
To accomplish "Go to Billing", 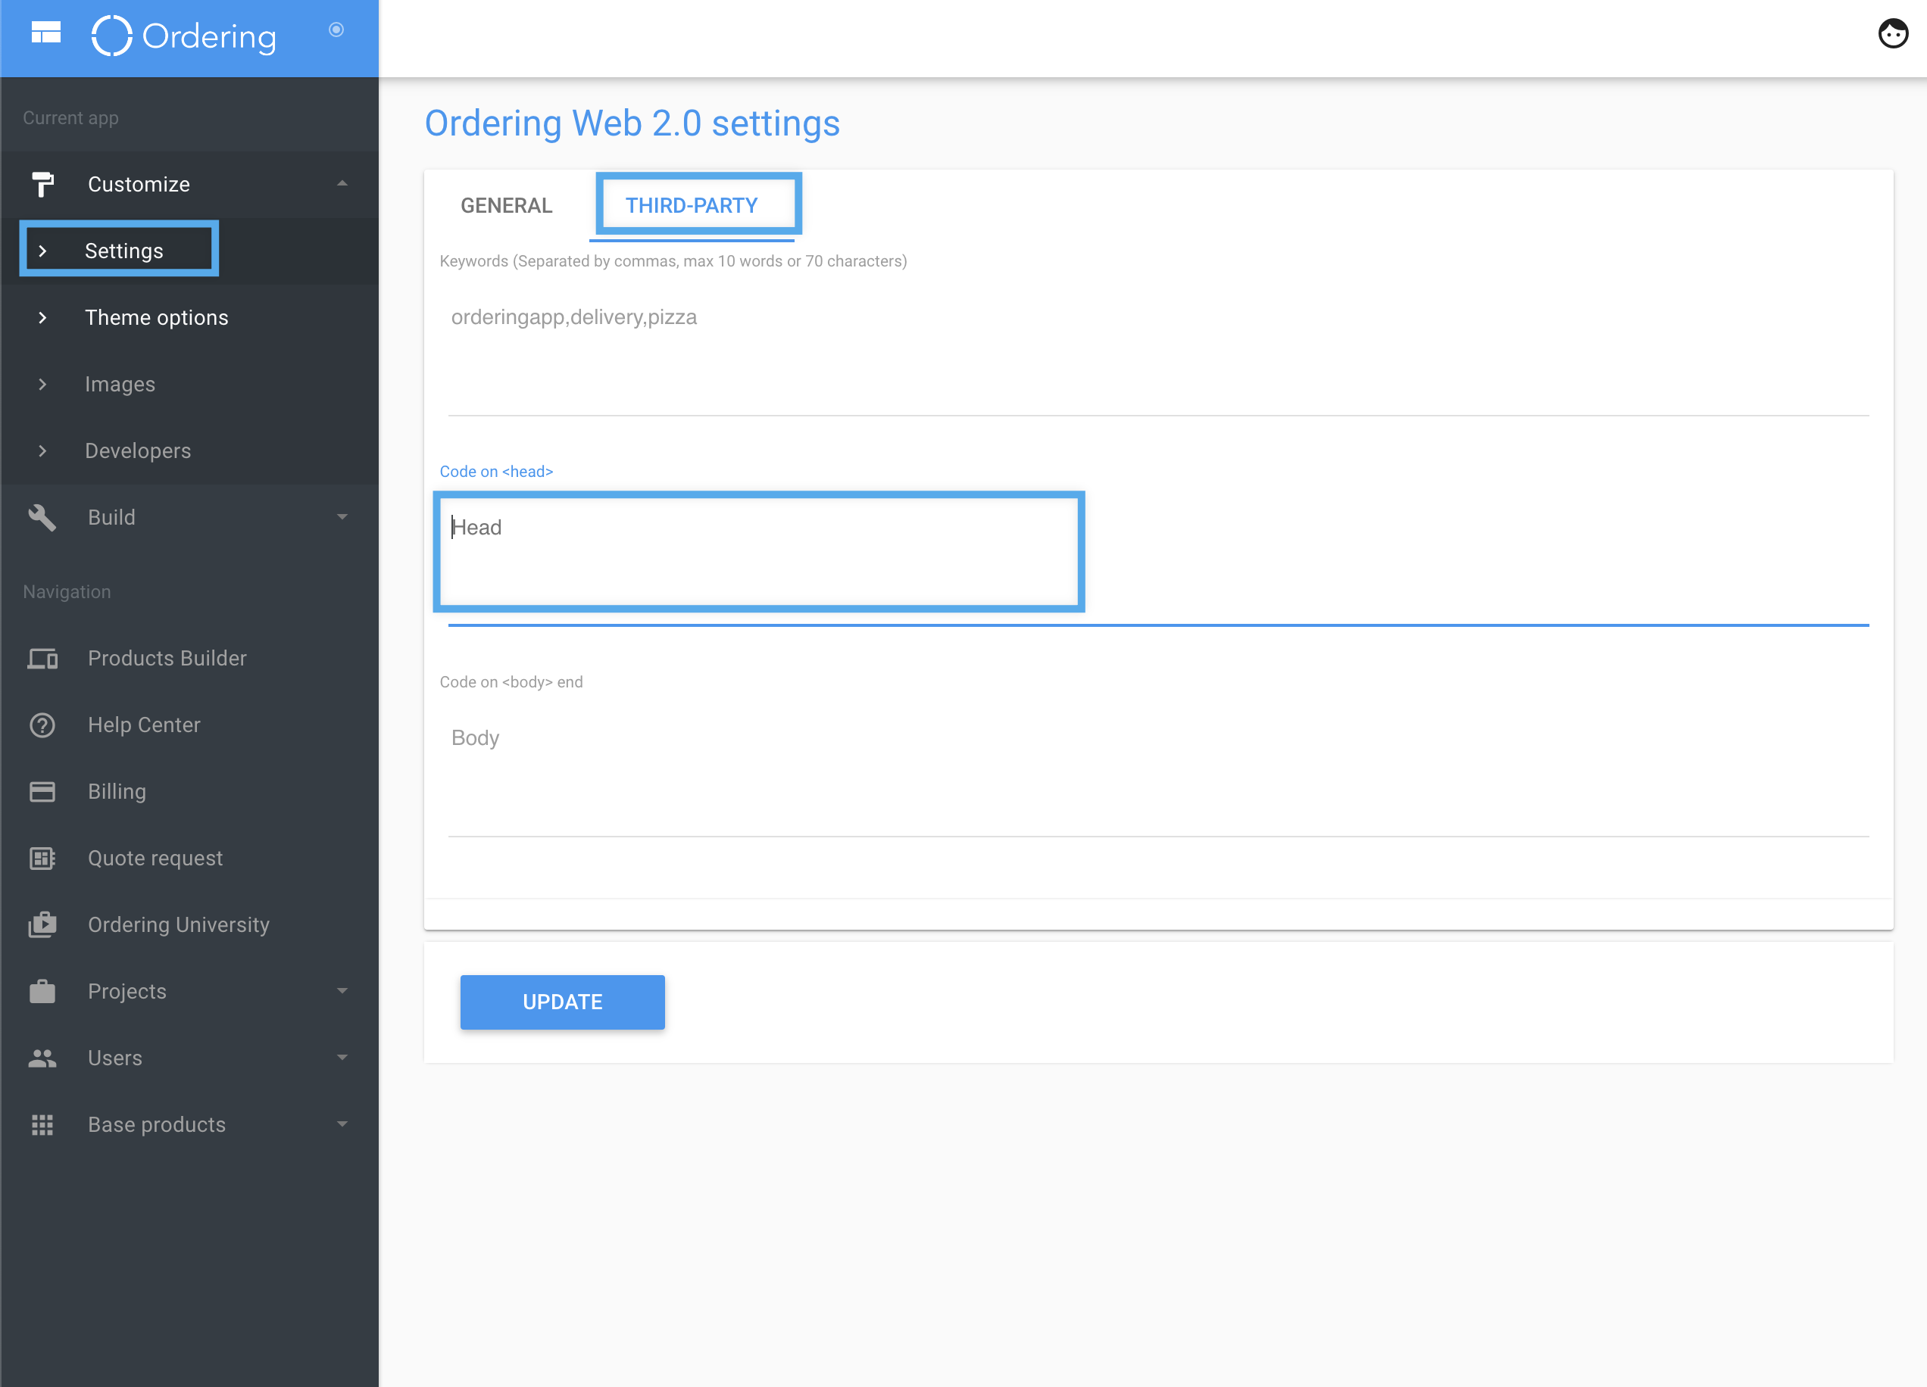I will click(x=117, y=792).
